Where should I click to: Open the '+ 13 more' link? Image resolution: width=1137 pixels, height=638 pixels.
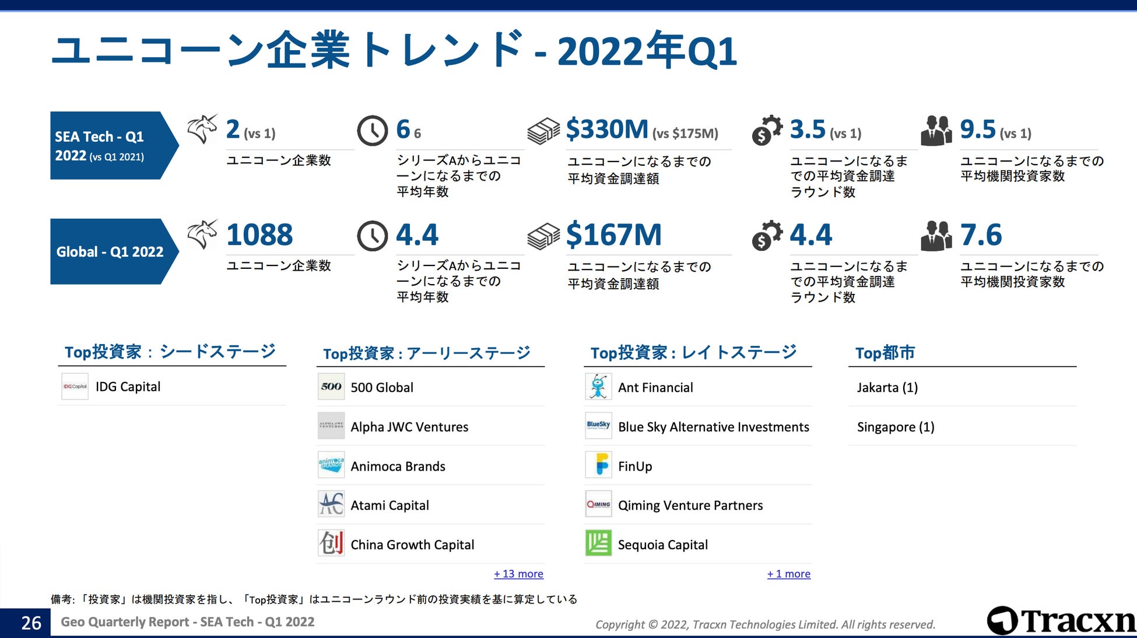518,574
